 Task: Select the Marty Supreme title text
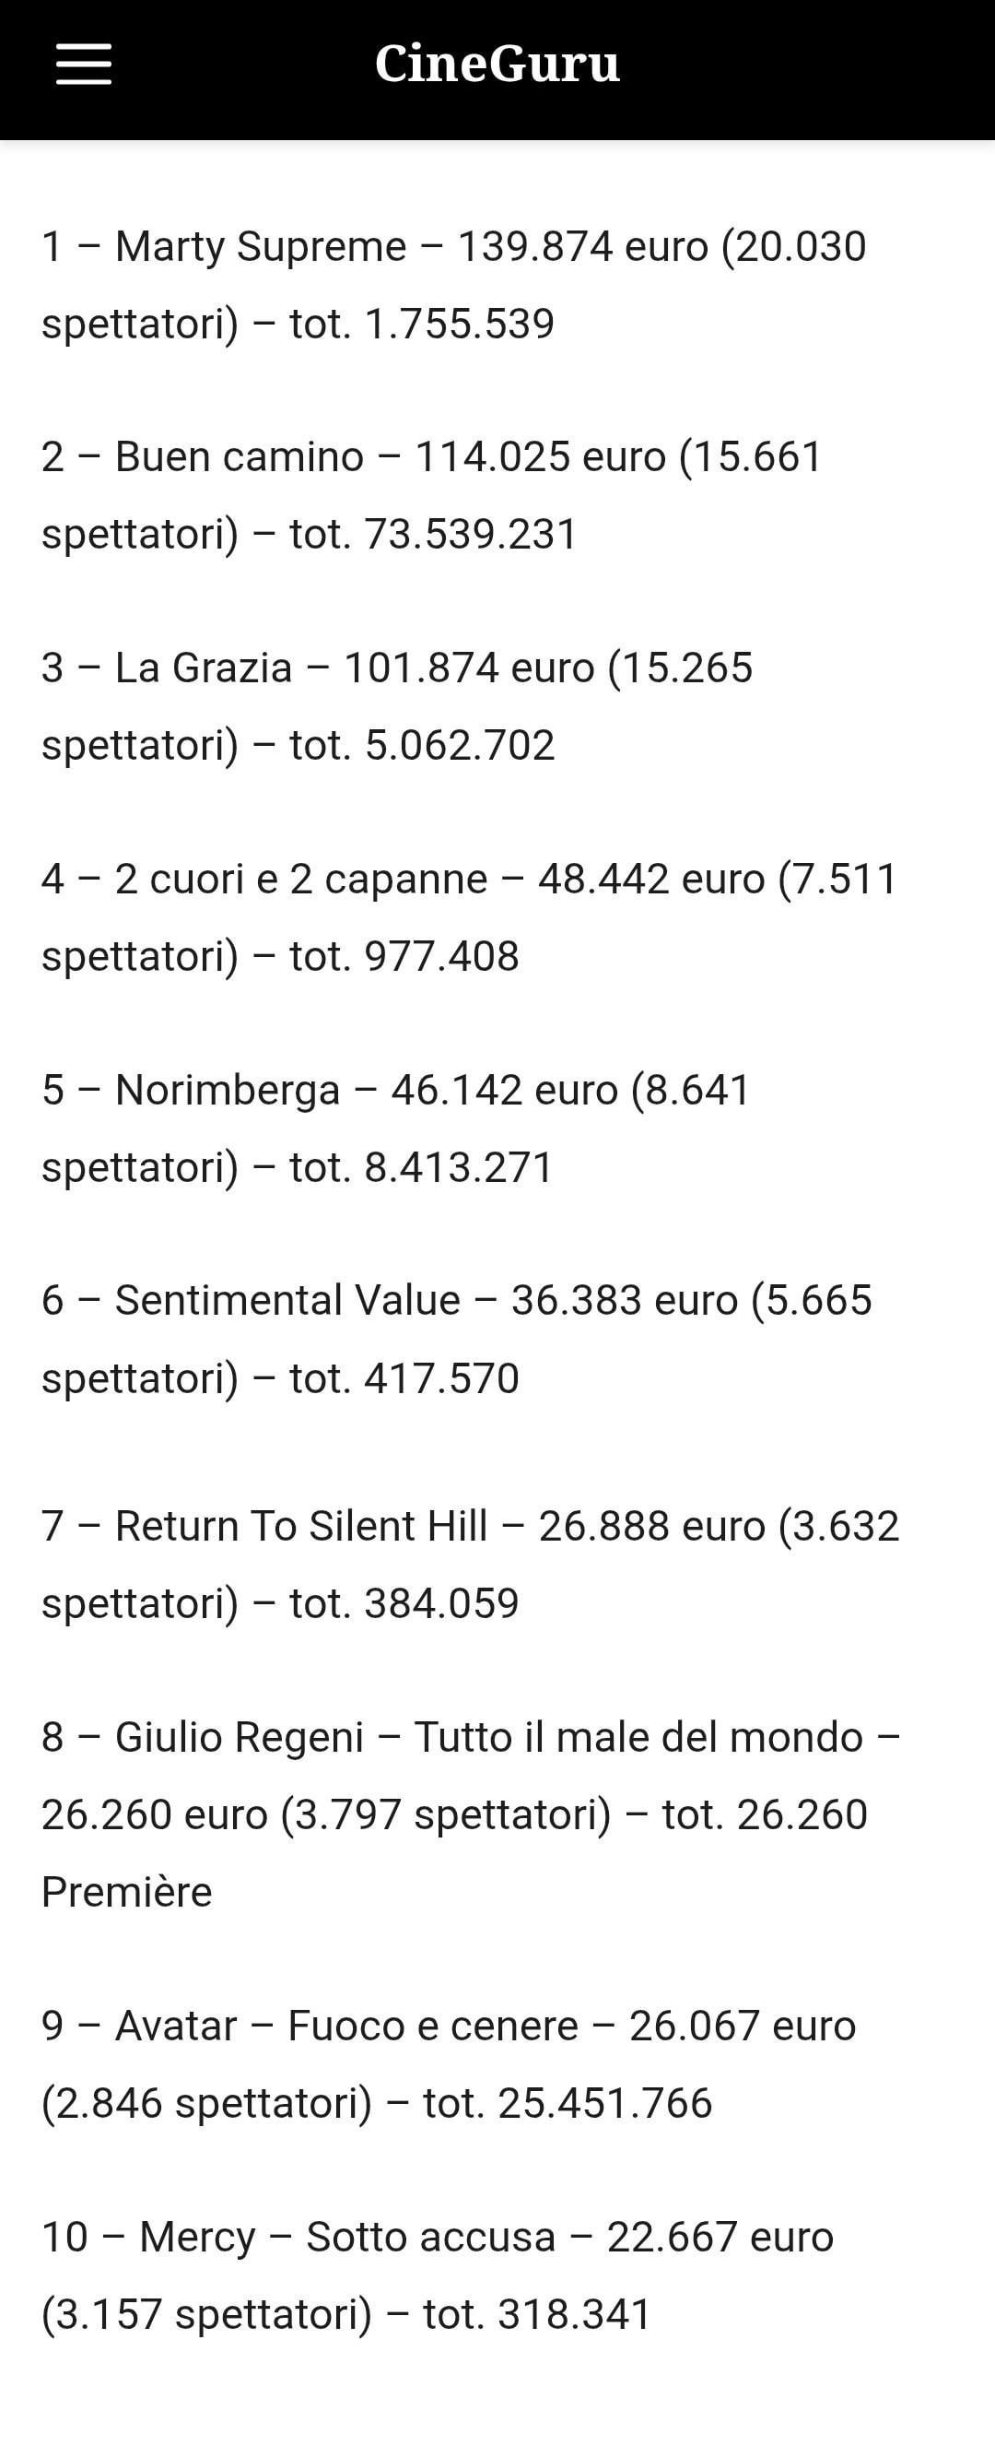coord(260,247)
